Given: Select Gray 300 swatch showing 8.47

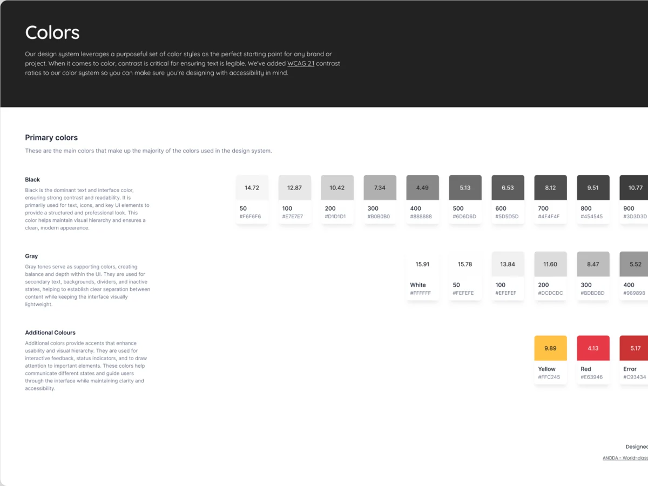Looking at the screenshot, I should pos(593,265).
